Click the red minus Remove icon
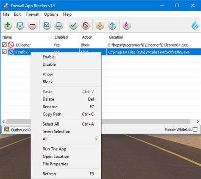The width and height of the screenshot is (201, 179). [x=32, y=25]
